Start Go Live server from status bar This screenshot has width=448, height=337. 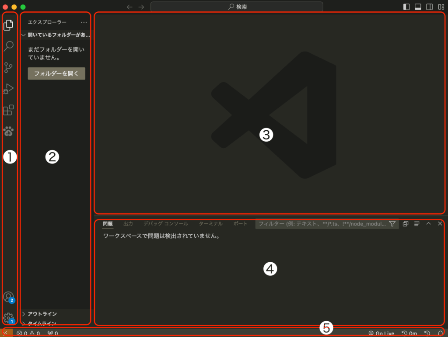click(381, 333)
